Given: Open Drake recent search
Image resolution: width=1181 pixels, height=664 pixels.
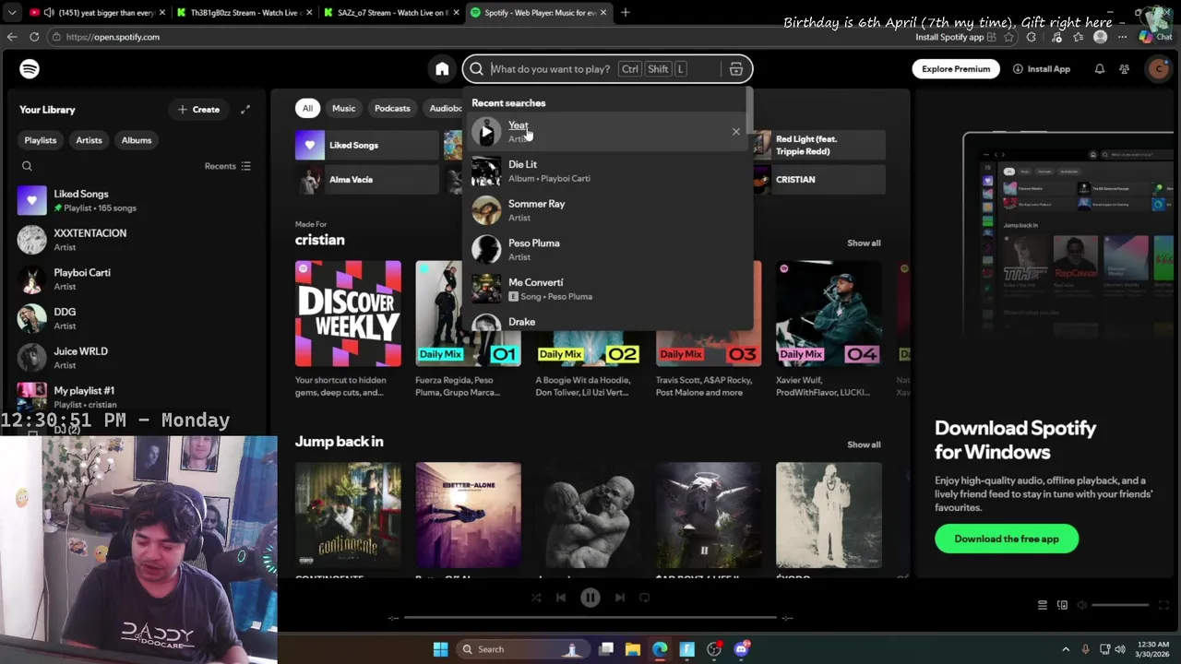Looking at the screenshot, I should [608, 322].
